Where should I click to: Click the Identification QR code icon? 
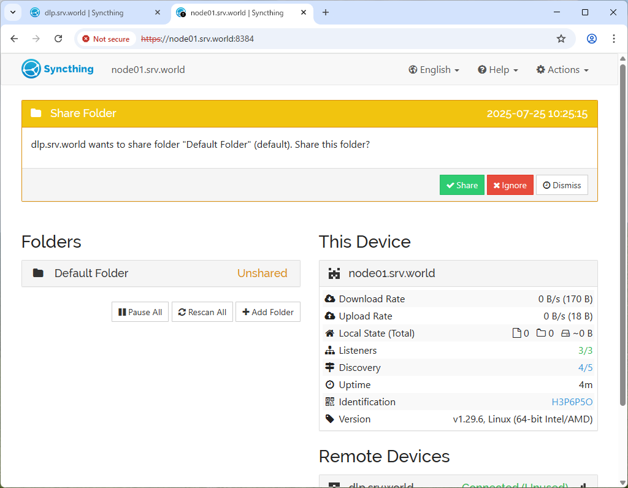click(x=329, y=402)
